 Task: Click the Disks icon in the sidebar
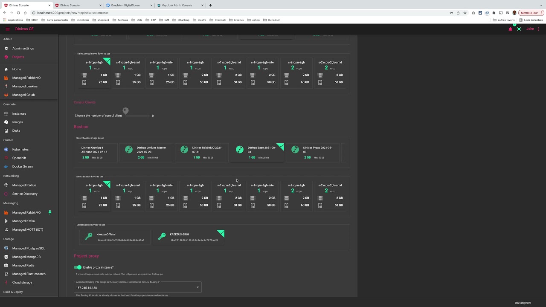6,130
